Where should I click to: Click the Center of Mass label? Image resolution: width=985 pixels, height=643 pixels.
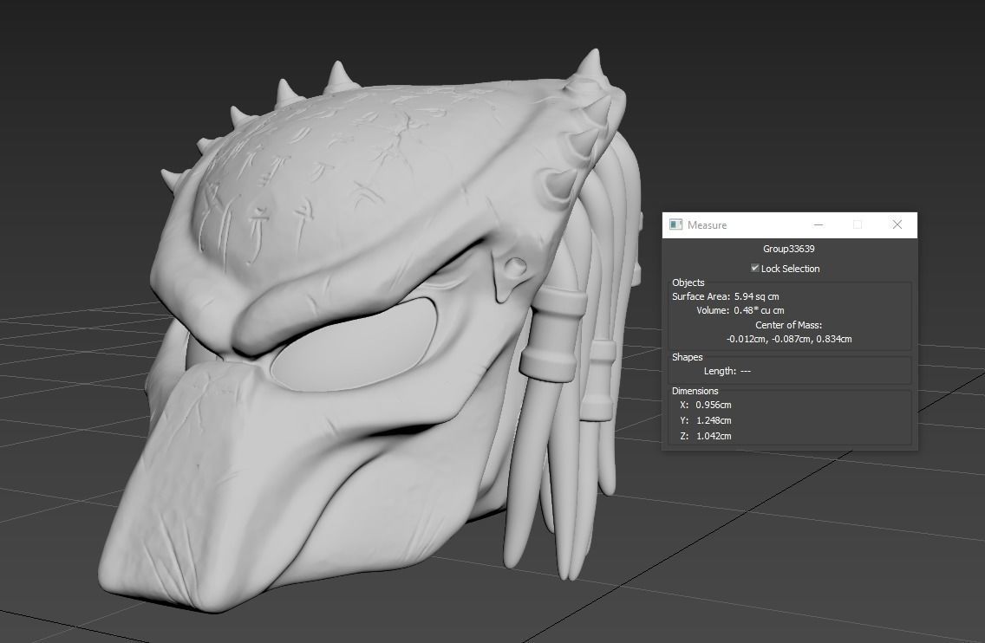pyautogui.click(x=788, y=325)
